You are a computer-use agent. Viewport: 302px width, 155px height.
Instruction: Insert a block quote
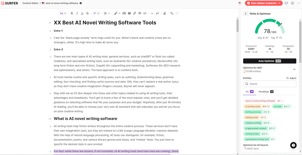(x=140, y=14)
